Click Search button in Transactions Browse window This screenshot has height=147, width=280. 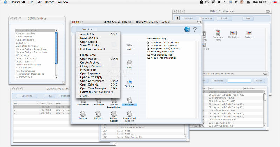(x=259, y=81)
